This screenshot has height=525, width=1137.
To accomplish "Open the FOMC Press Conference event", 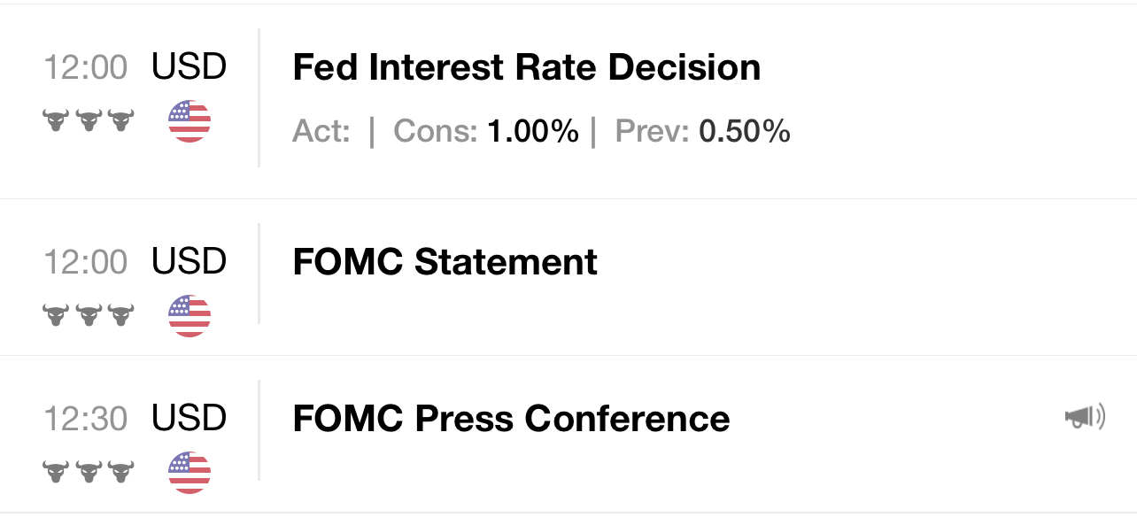I will (511, 419).
